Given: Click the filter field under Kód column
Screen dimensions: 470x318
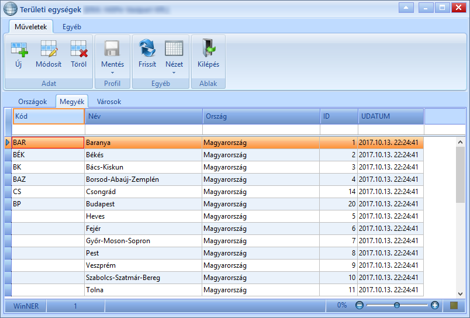Looking at the screenshot, I should click(x=49, y=130).
